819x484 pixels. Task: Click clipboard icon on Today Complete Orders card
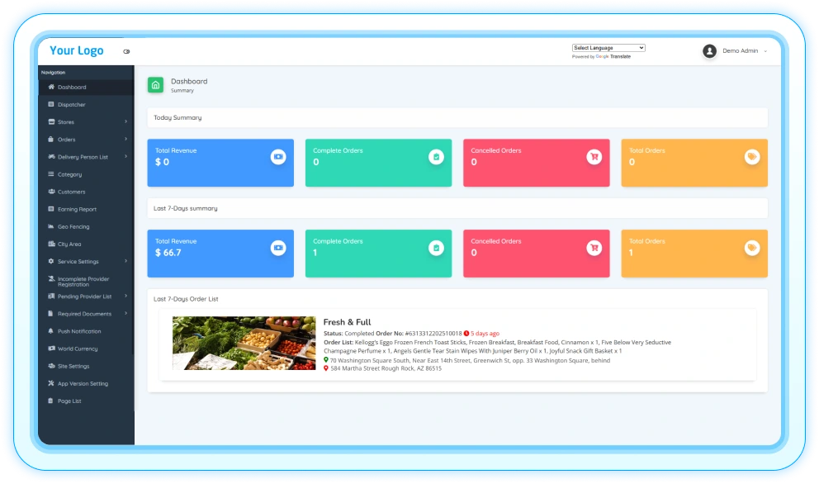[x=436, y=157]
